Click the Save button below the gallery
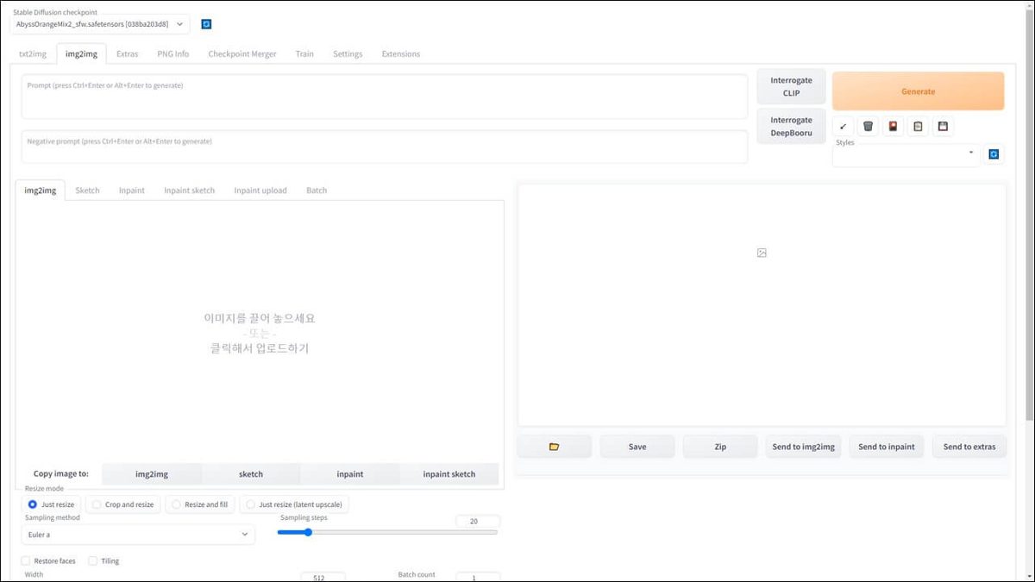1035x582 pixels. pyautogui.click(x=637, y=447)
